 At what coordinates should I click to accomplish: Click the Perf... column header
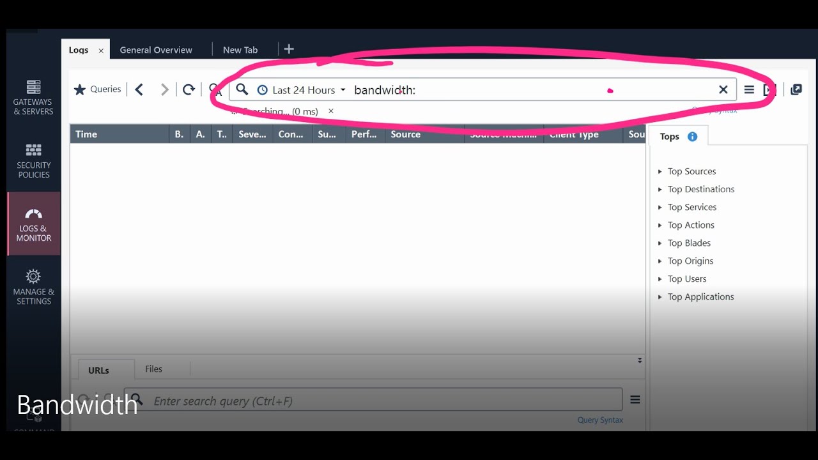click(366, 134)
